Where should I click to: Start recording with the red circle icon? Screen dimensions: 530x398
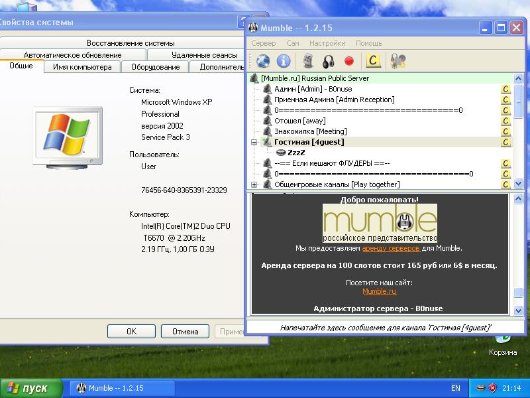(x=349, y=62)
